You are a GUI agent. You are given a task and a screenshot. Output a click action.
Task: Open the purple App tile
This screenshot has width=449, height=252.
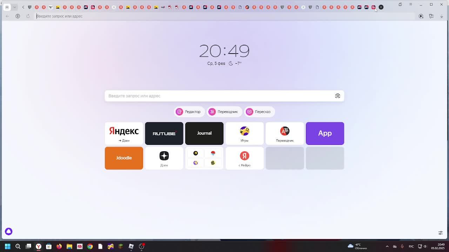click(x=325, y=133)
